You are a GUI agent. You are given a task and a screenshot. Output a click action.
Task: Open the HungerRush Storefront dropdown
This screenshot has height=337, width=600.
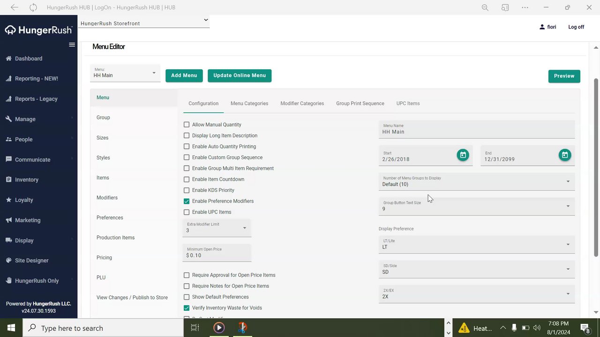[x=143, y=22]
